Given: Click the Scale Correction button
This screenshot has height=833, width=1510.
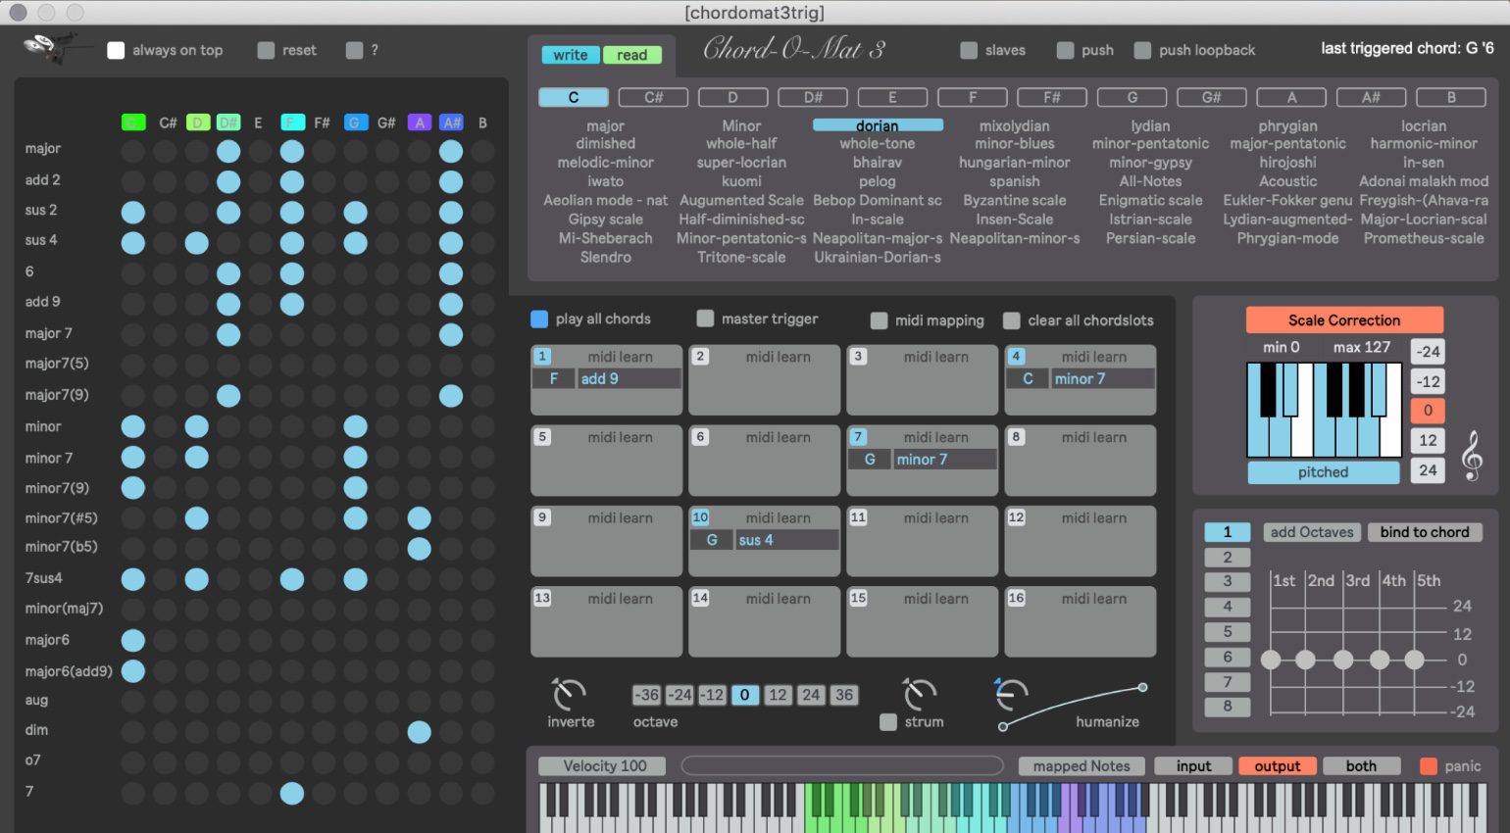Looking at the screenshot, I should 1344,320.
